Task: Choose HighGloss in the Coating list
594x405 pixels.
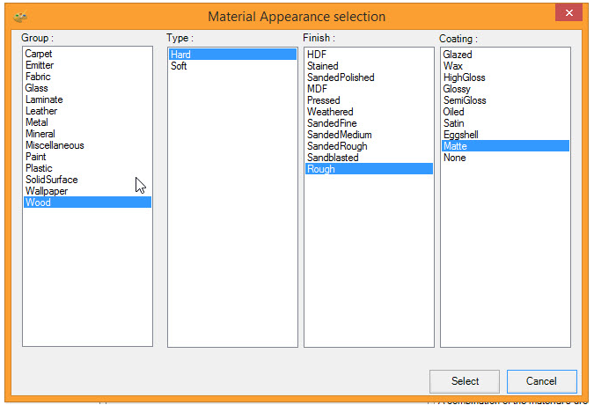Action: pos(464,77)
